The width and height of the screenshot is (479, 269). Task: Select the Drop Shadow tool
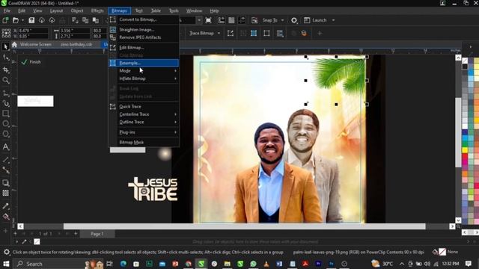click(5, 182)
